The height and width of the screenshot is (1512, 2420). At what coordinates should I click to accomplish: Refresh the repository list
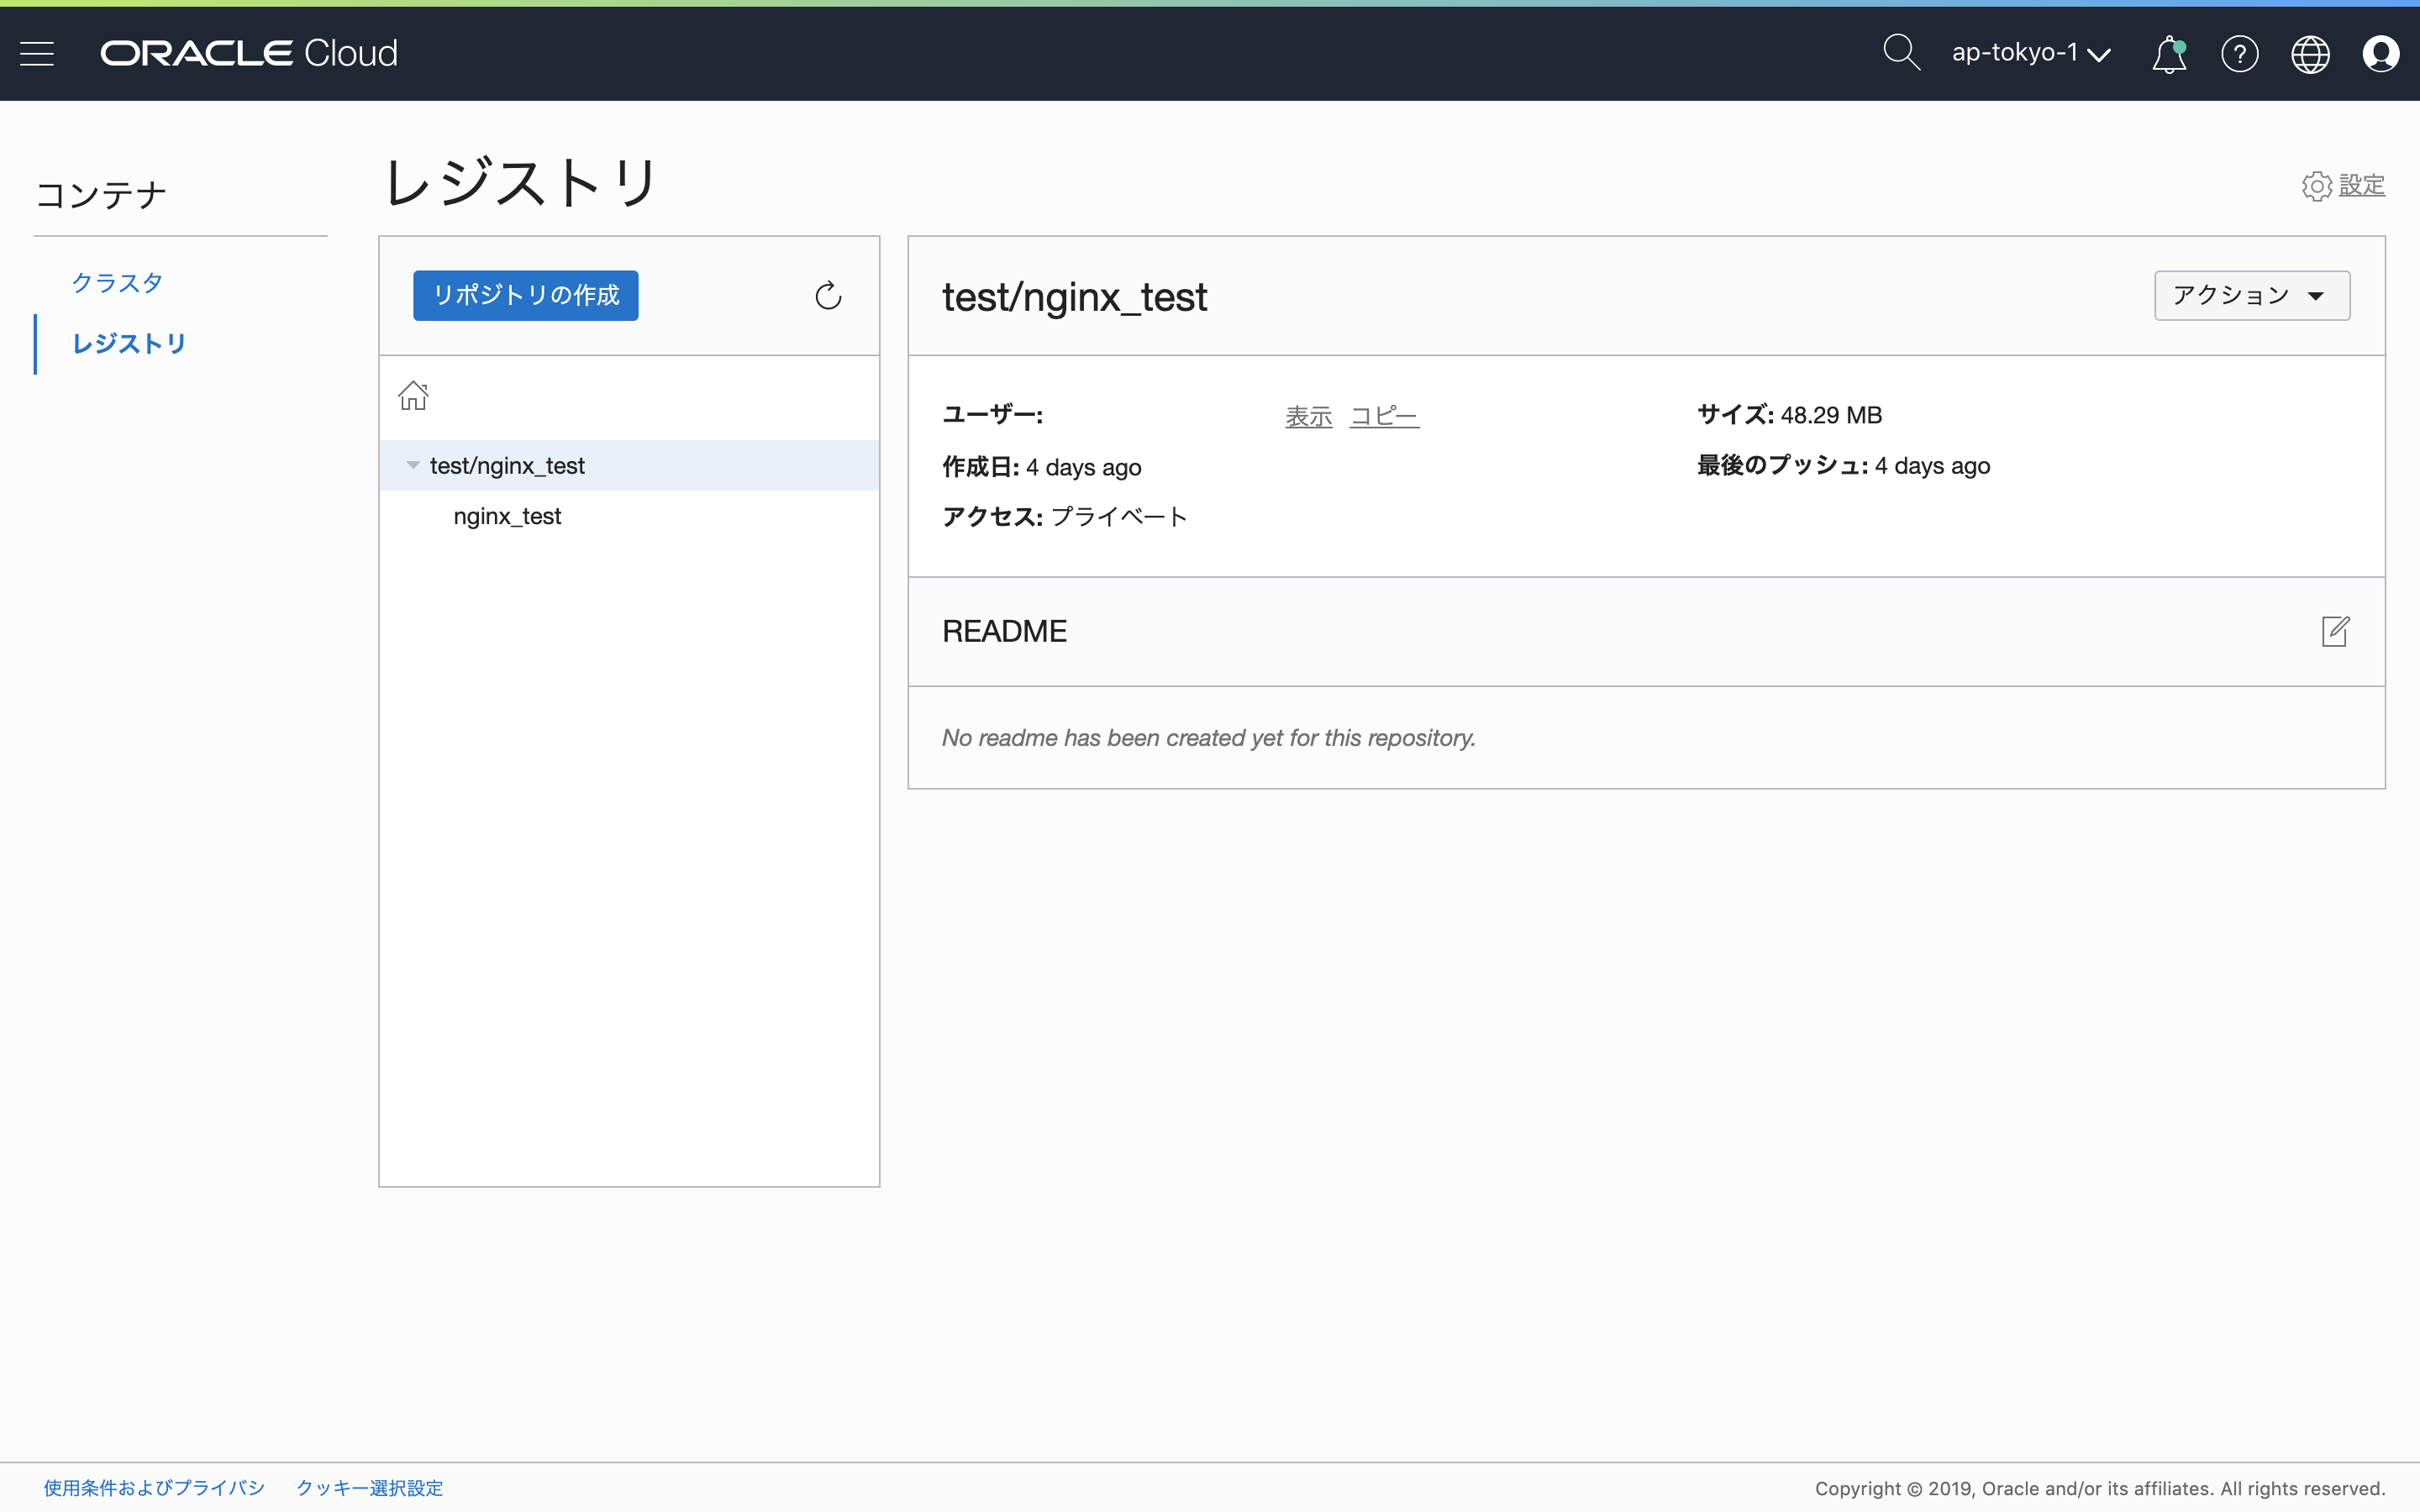pos(828,295)
